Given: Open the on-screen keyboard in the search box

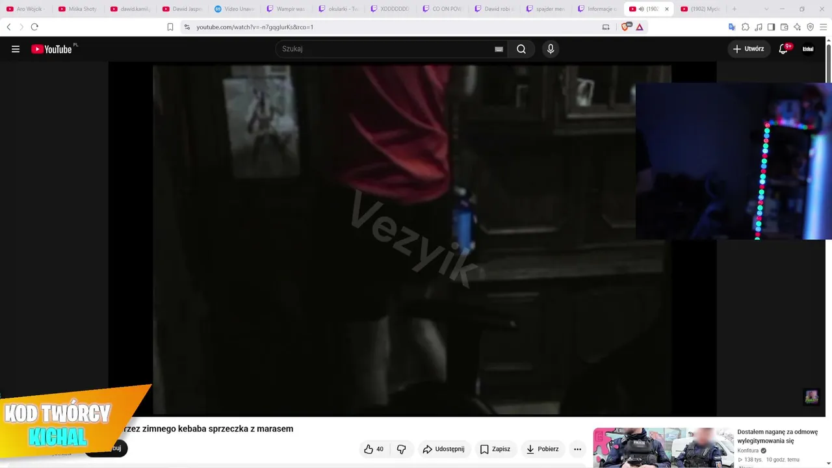Looking at the screenshot, I should (x=499, y=49).
